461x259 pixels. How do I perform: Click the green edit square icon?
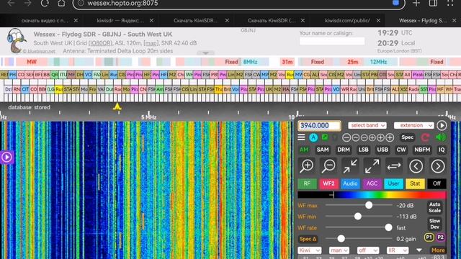click(x=325, y=137)
